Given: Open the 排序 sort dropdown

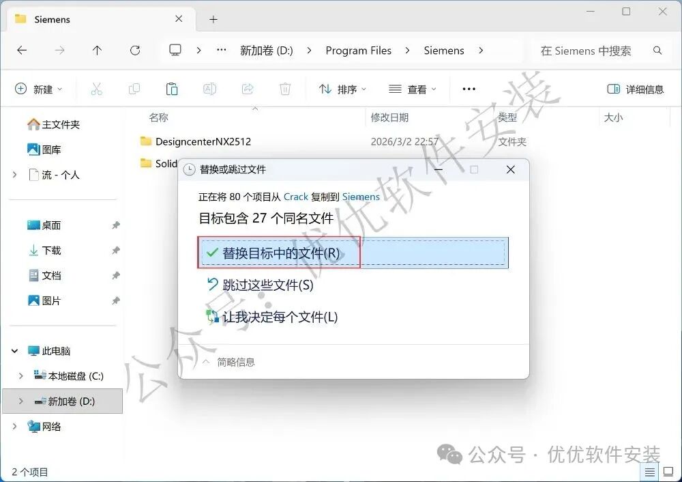Looking at the screenshot, I should coord(343,89).
